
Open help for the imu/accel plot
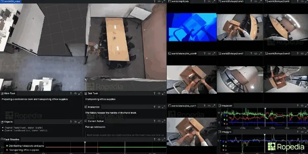pos(298,106)
